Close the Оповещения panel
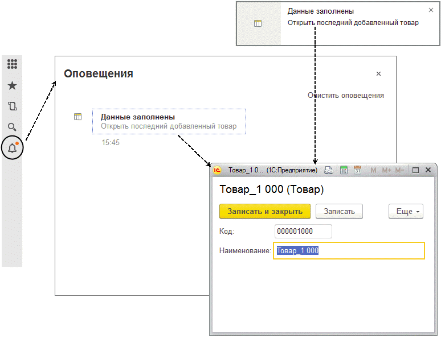 pyautogui.click(x=378, y=73)
